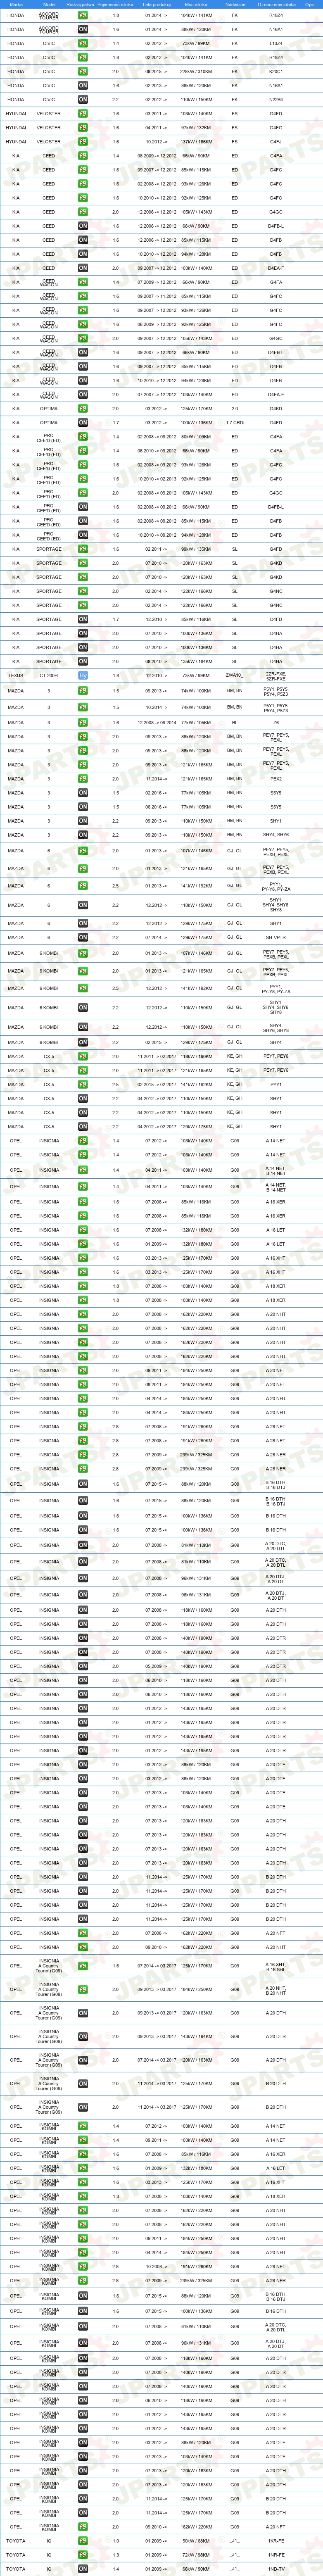Click the diesel ON badge in Honda N22B4 row
The height and width of the screenshot is (2576, 323).
[x=83, y=100]
